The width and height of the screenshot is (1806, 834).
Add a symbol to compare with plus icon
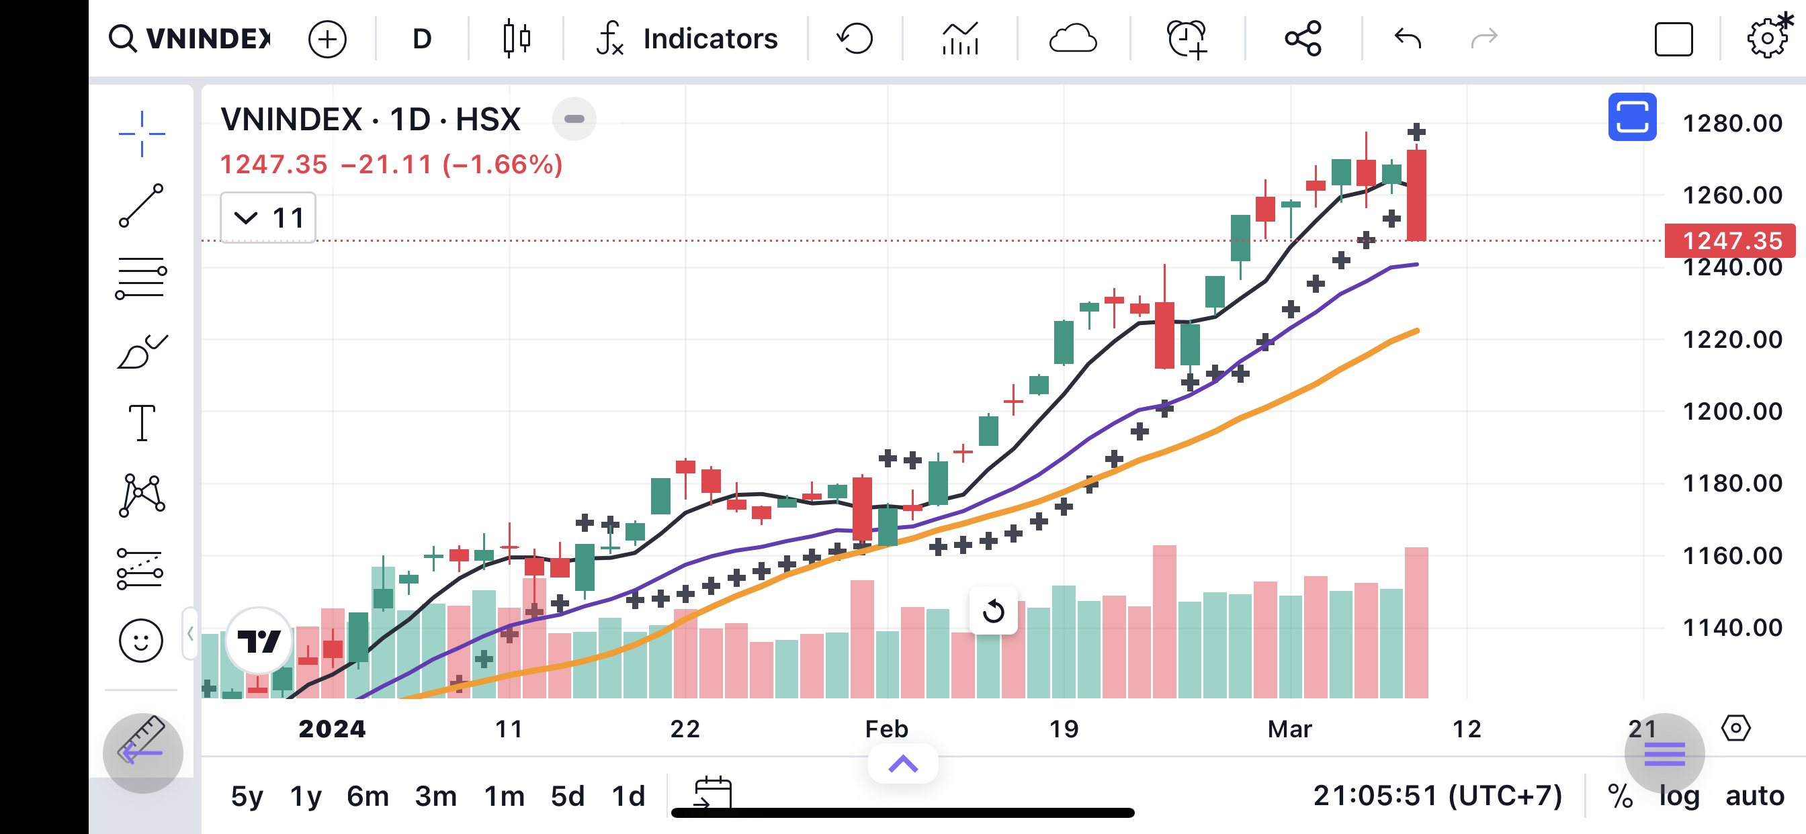pos(327,38)
